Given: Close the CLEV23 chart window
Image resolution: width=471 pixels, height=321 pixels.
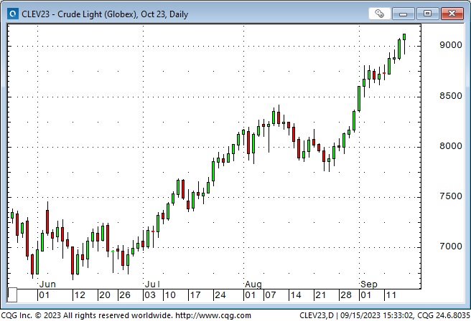Looking at the screenshot, I should [452, 14].
